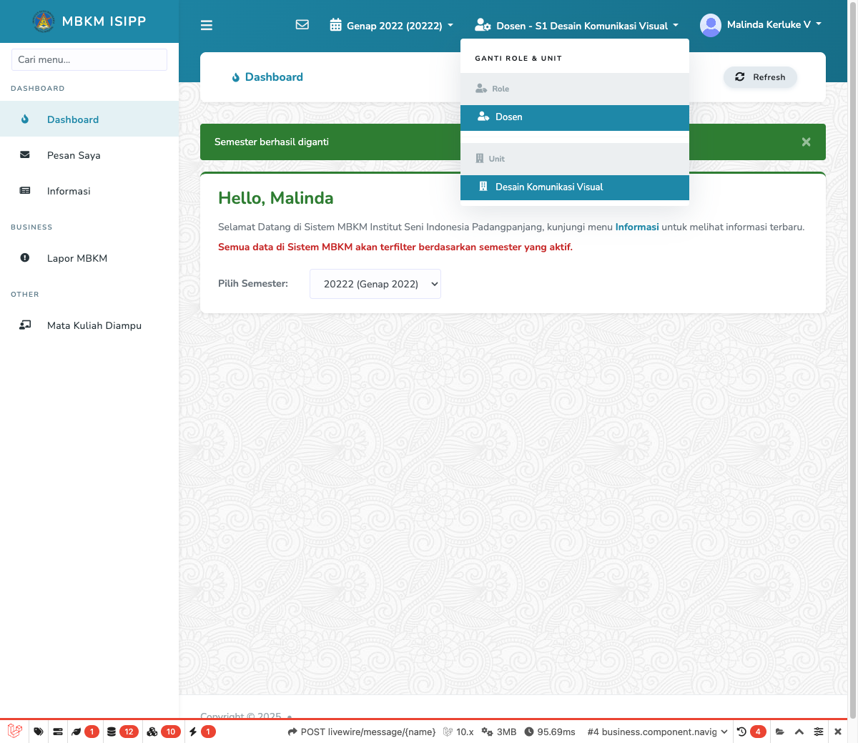Select Desain Komunikasi Visual unit option
858x743 pixels.
pyautogui.click(x=574, y=187)
